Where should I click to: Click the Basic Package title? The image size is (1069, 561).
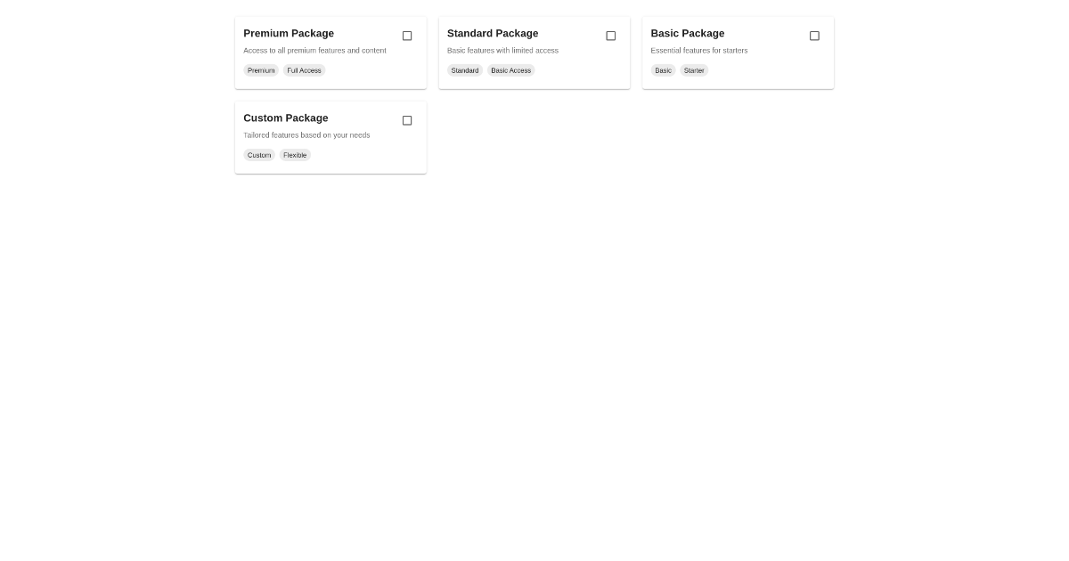coord(687,33)
